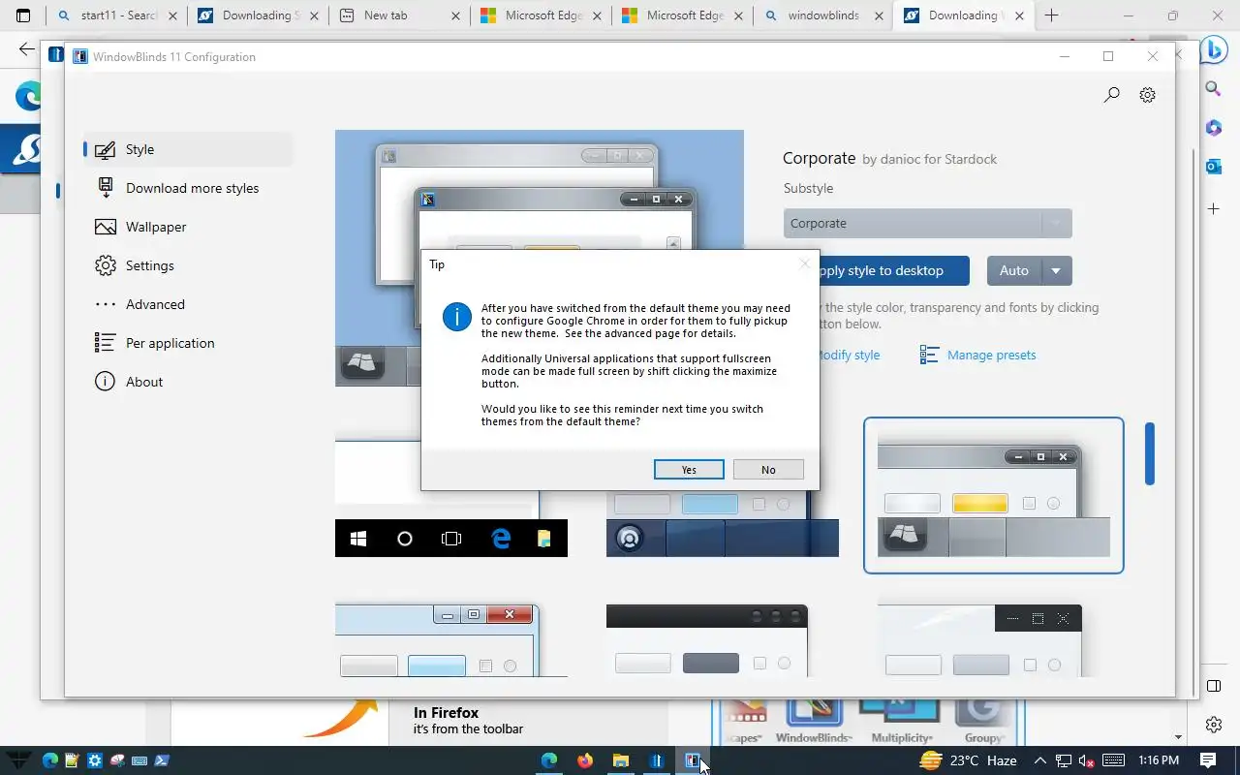This screenshot has width=1240, height=775.
Task: Click the muted volume tray icon
Action: click(x=1086, y=760)
